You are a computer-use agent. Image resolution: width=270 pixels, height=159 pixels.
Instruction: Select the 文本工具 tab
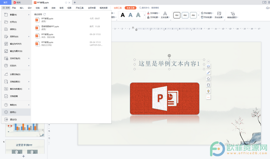click(130, 8)
